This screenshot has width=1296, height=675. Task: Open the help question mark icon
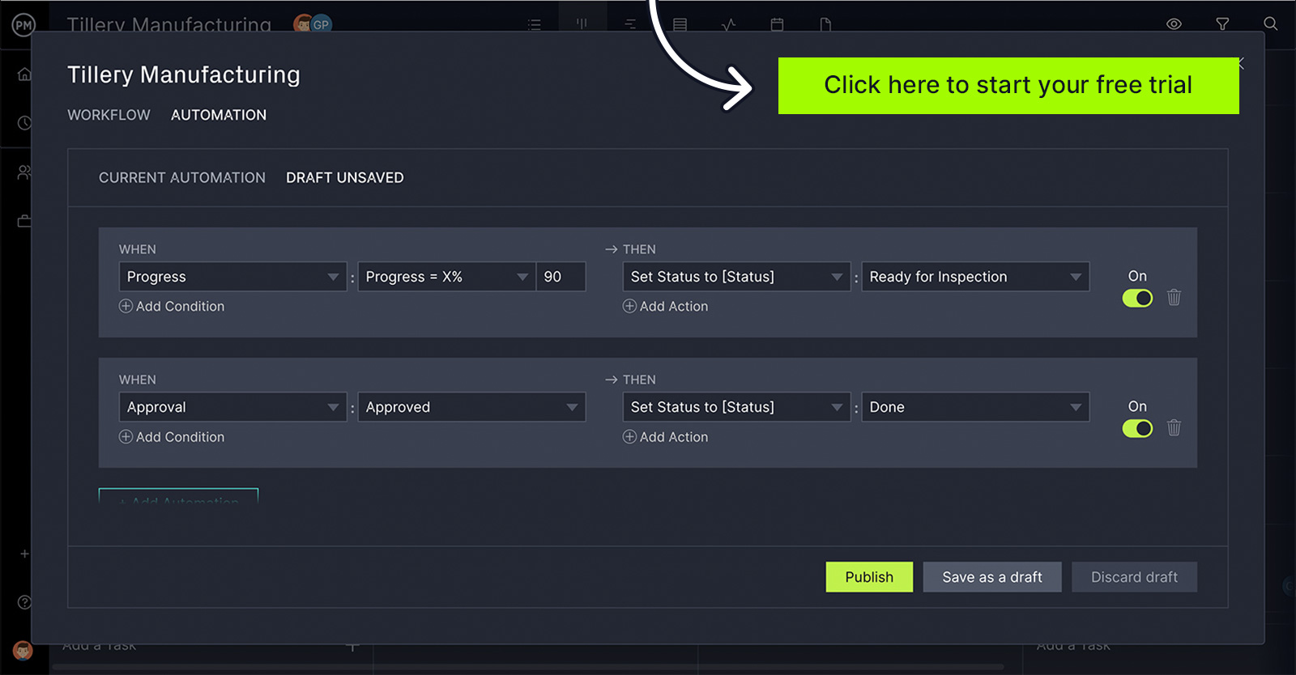(24, 602)
